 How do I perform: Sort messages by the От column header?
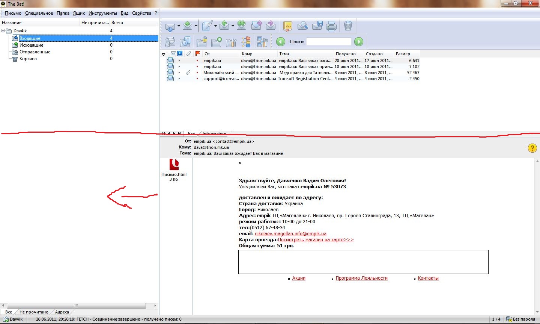(221, 54)
